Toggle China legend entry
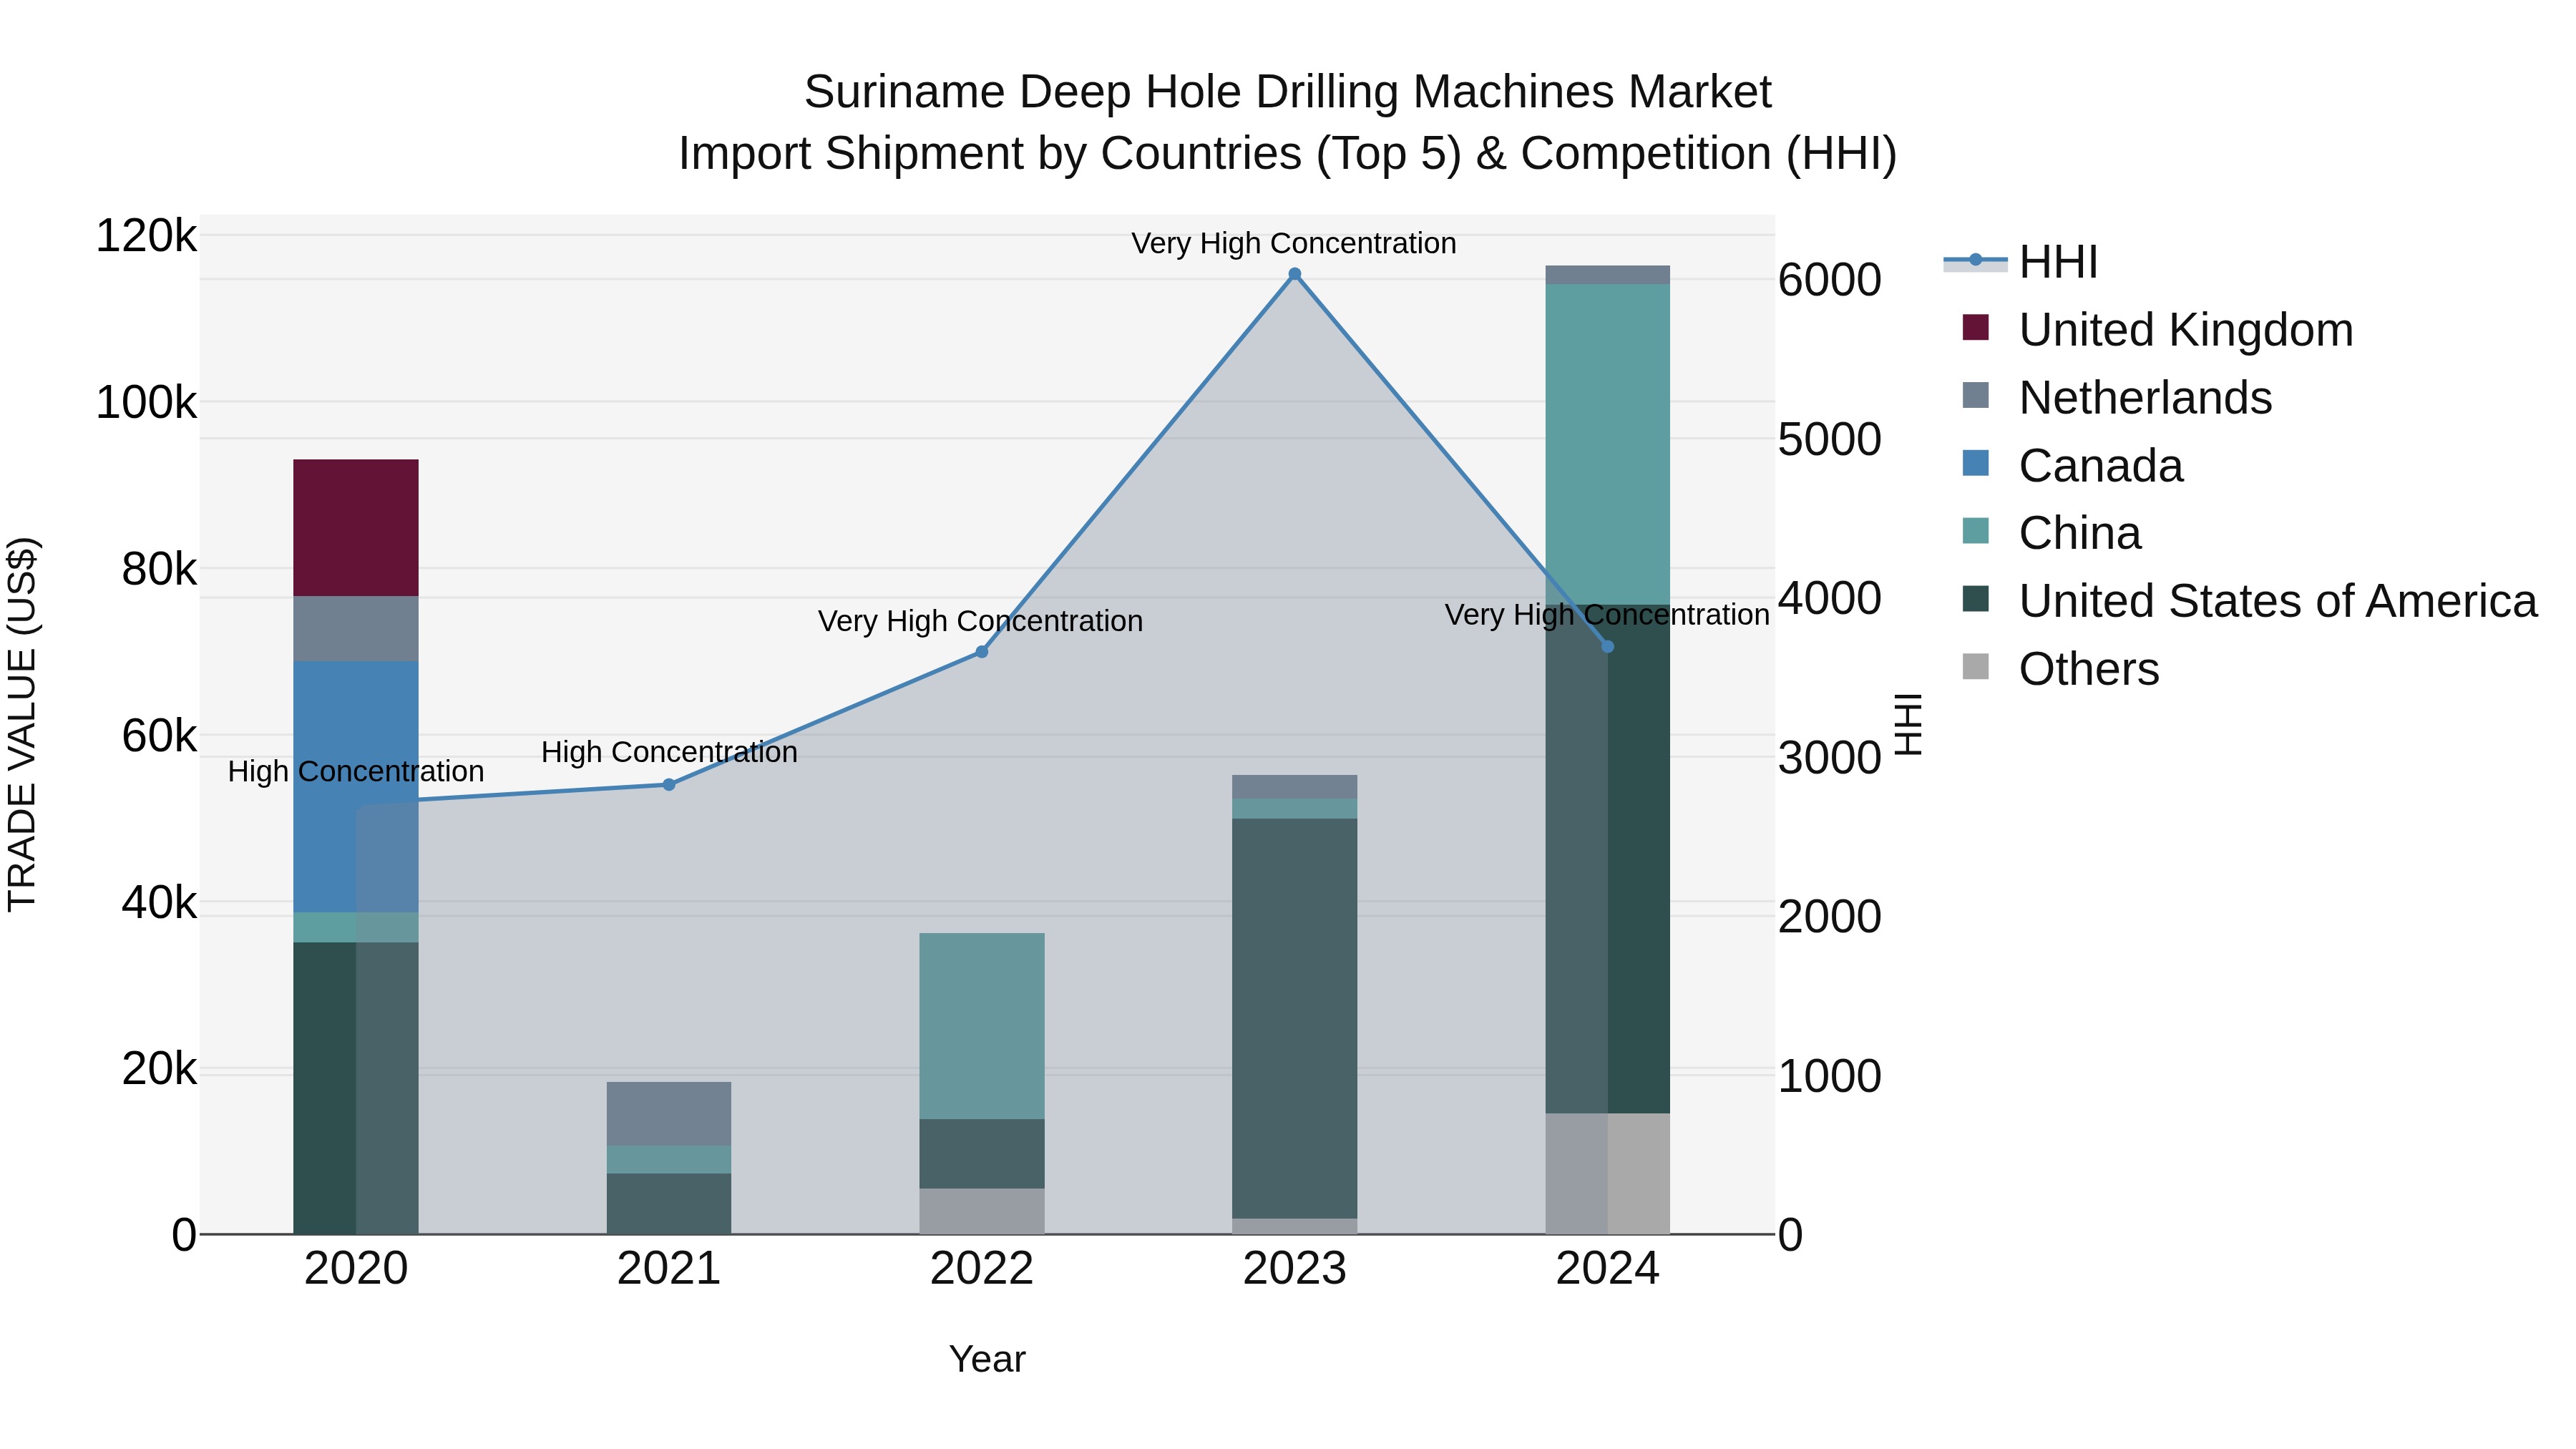This screenshot has width=2576, height=1449. [x=2051, y=533]
